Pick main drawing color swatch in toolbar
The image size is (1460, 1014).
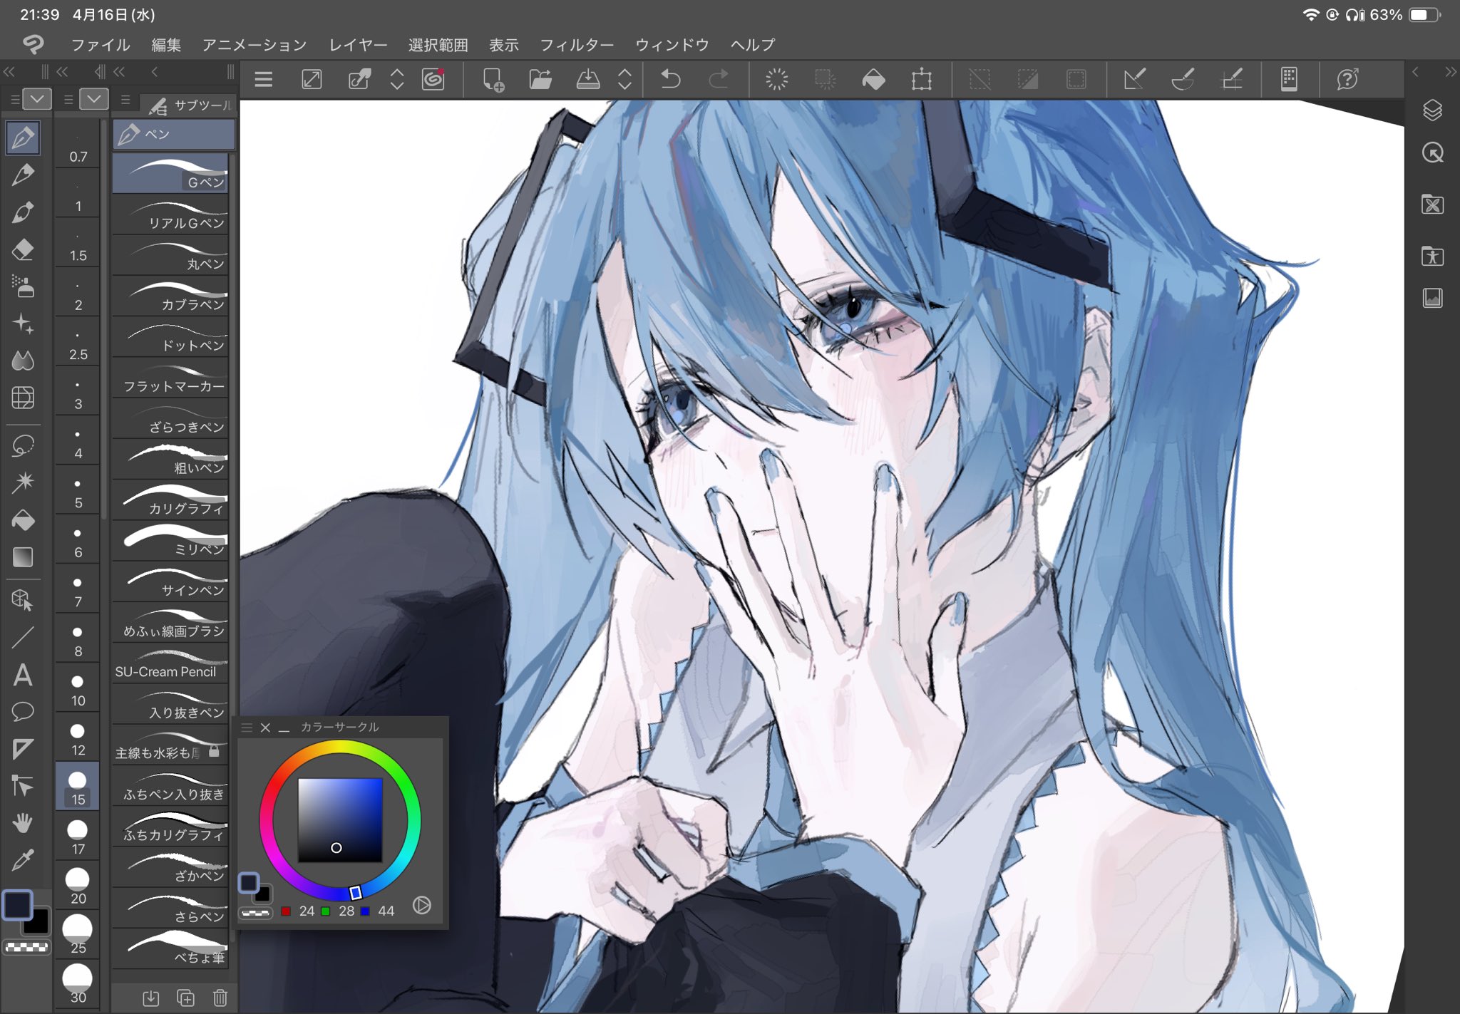[x=18, y=905]
